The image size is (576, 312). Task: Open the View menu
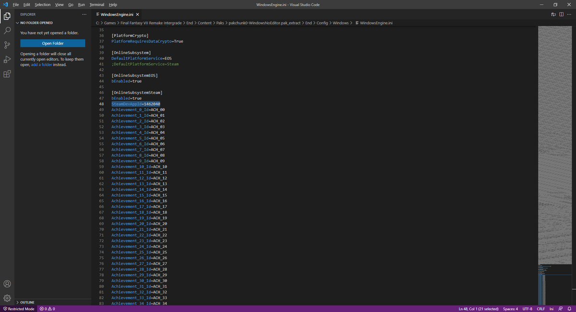(59, 4)
